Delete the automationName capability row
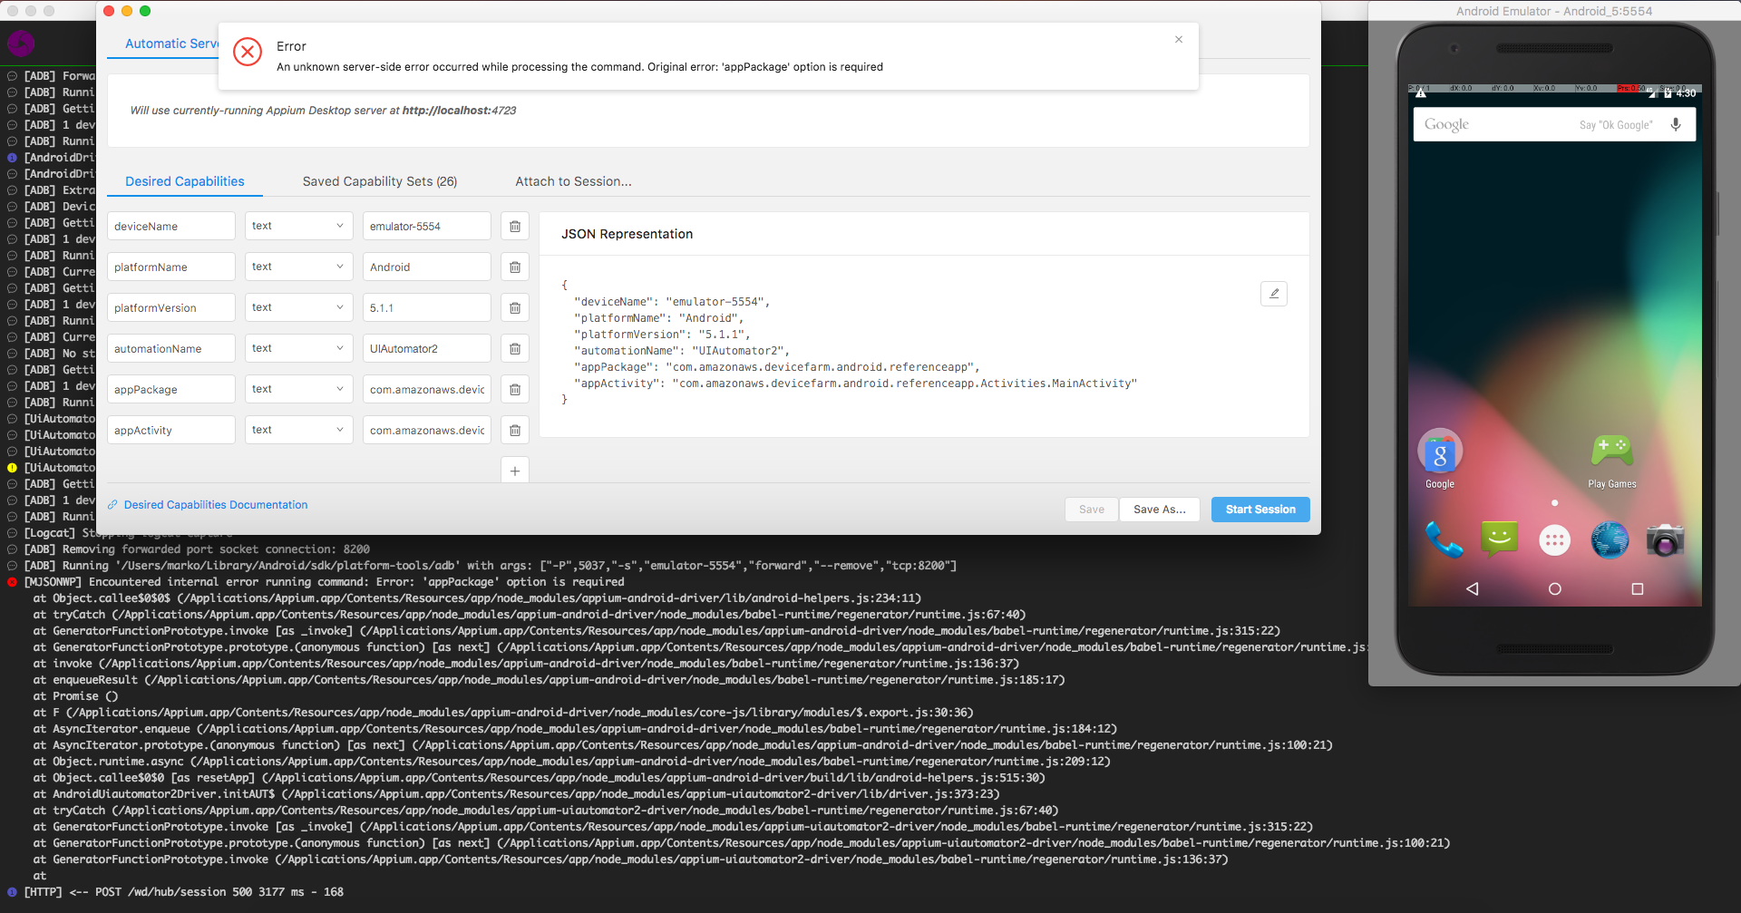 [x=515, y=348]
